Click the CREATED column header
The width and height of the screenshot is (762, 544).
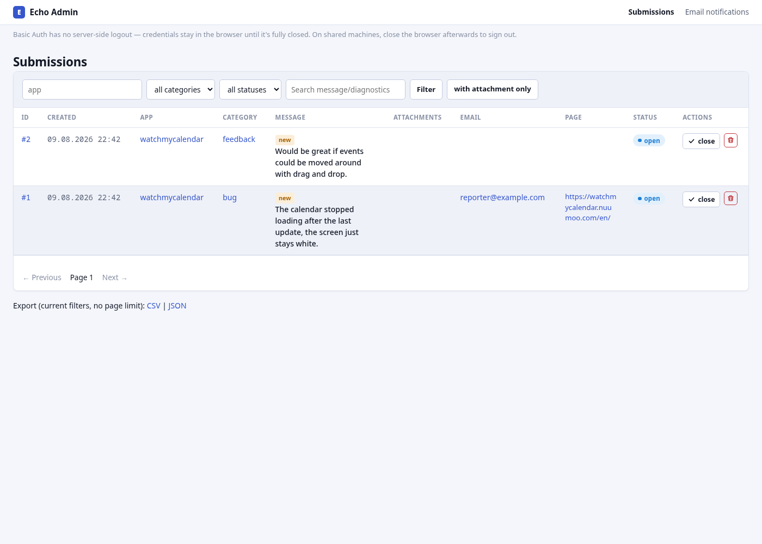pos(62,118)
